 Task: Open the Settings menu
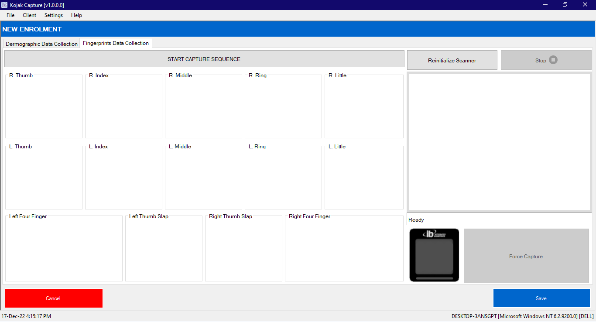click(x=54, y=15)
